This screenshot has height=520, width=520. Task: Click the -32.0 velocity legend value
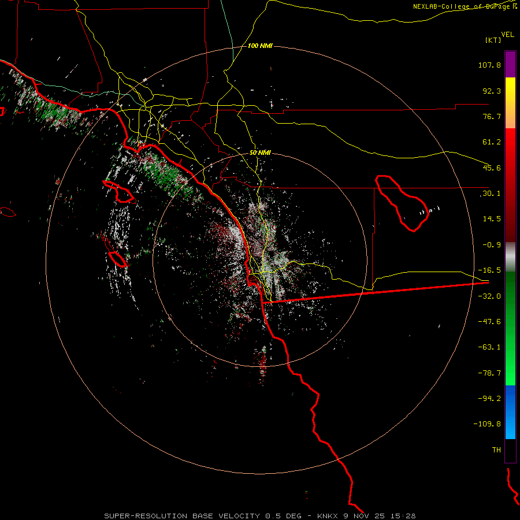click(489, 296)
